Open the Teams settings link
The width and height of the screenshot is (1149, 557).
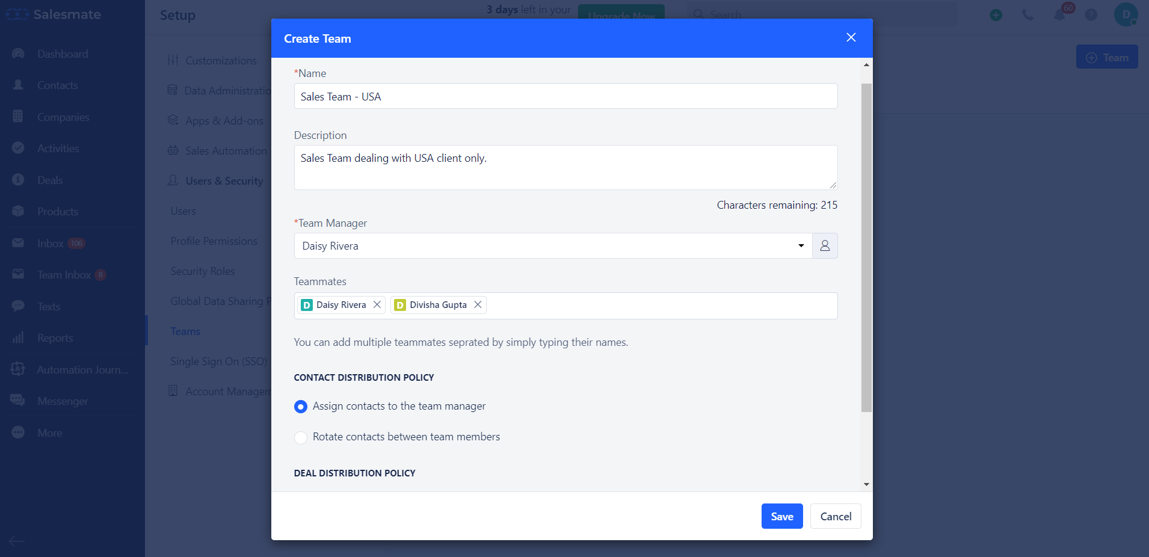(x=185, y=331)
